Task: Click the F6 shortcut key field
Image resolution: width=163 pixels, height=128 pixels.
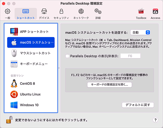Action: pos(130,56)
